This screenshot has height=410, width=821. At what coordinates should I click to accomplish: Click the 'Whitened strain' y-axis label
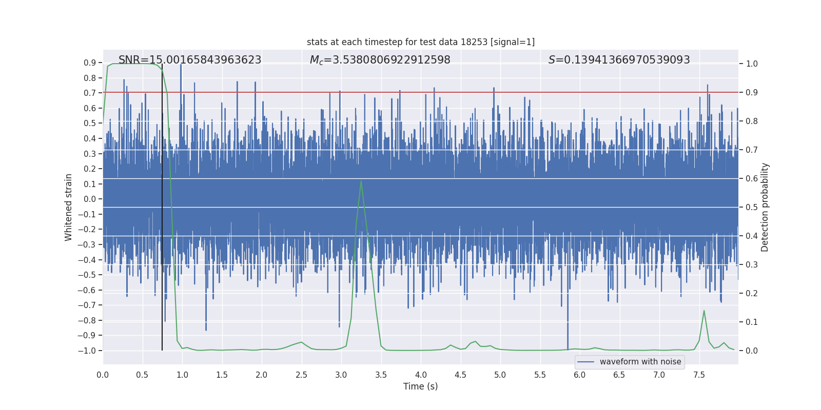point(69,207)
